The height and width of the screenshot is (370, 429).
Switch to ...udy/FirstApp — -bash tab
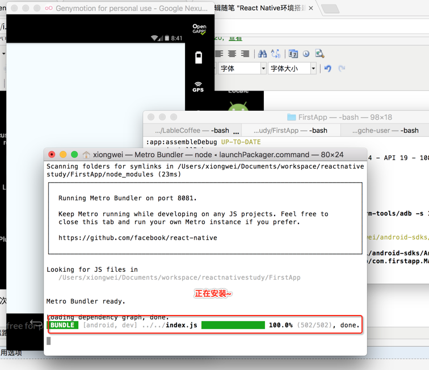point(291,131)
